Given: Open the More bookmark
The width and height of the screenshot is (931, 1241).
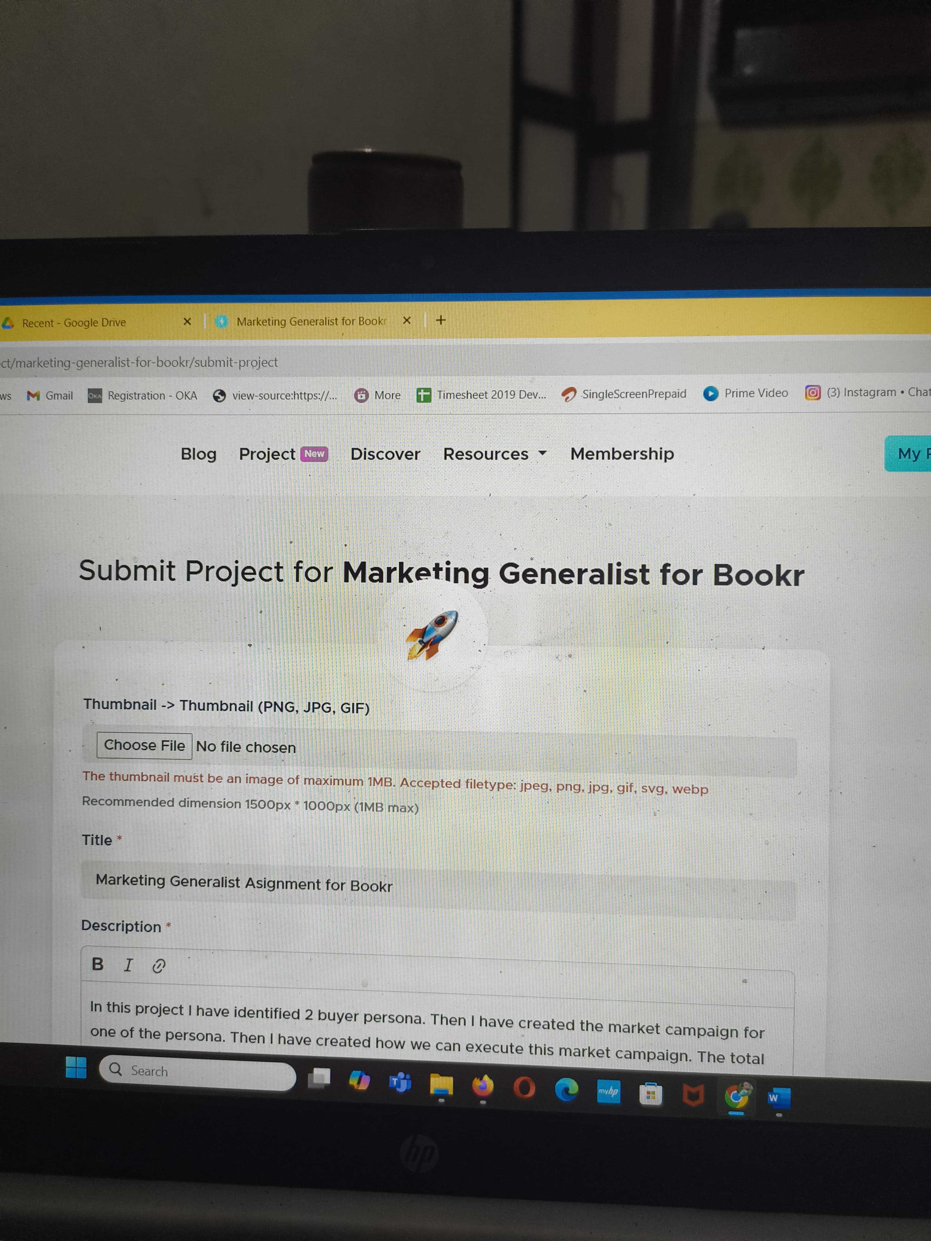Looking at the screenshot, I should click(378, 395).
